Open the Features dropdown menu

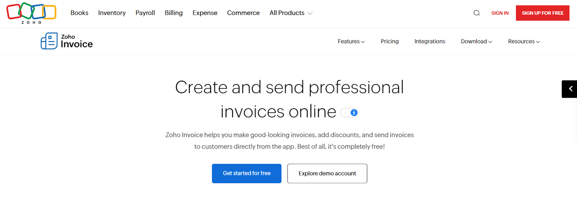(351, 41)
